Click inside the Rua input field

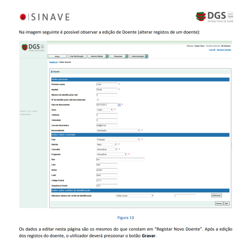click(x=120, y=159)
